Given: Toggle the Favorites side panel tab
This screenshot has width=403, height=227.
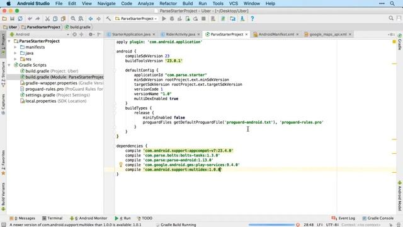Looking at the screenshot, I should pos(3,163).
